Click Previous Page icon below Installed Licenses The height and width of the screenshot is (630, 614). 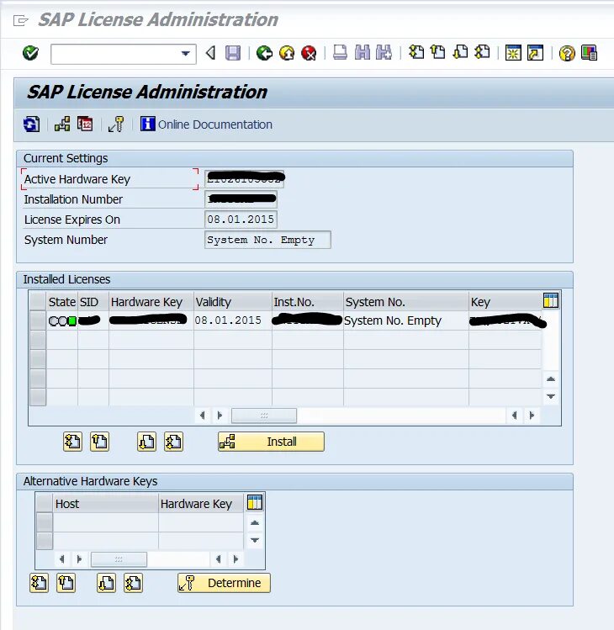click(x=99, y=442)
